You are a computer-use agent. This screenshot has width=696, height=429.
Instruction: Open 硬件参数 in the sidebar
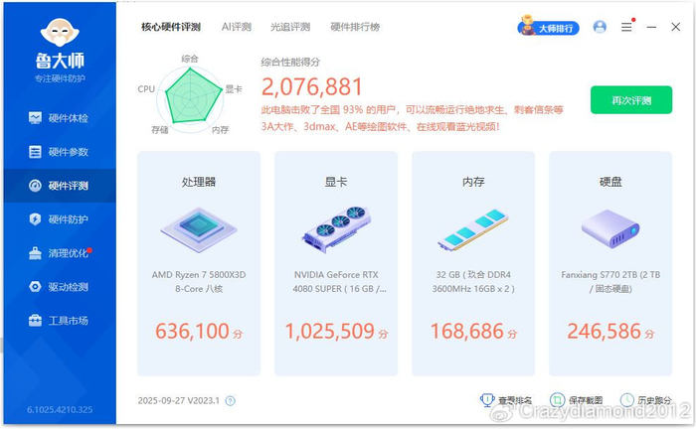(58, 152)
